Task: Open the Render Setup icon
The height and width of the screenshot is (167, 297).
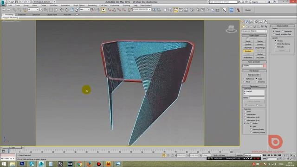Action: tap(198, 10)
